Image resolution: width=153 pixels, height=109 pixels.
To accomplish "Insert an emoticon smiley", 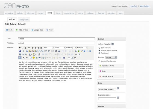I will click(34, 58).
